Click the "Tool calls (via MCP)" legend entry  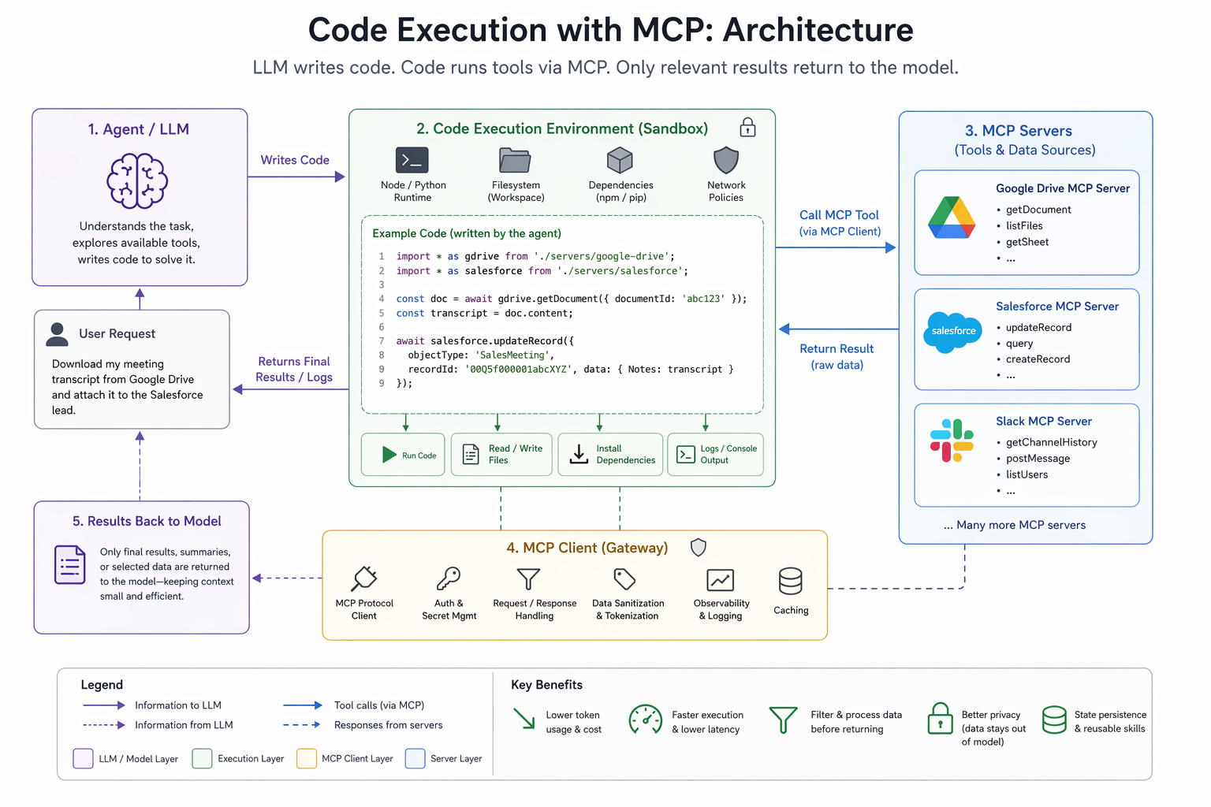(x=379, y=705)
